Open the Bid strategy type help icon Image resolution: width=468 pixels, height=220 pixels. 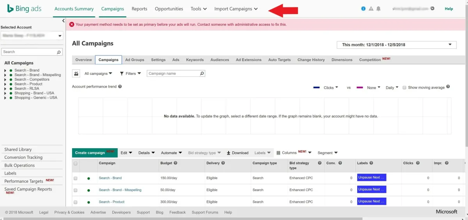320,163
